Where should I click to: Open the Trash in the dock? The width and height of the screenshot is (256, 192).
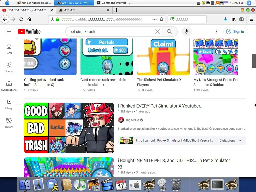coord(176,184)
